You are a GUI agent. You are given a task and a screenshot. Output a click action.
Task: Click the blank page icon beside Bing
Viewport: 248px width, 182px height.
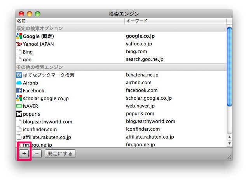coord(19,52)
